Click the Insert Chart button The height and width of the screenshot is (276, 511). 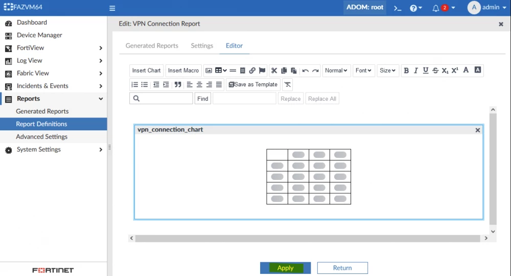146,71
